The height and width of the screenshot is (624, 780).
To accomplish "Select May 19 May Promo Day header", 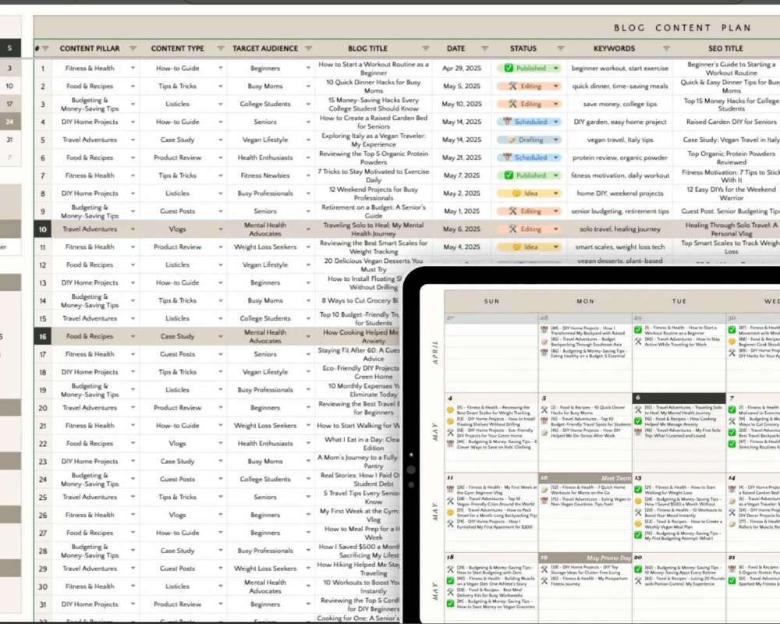I will point(586,558).
